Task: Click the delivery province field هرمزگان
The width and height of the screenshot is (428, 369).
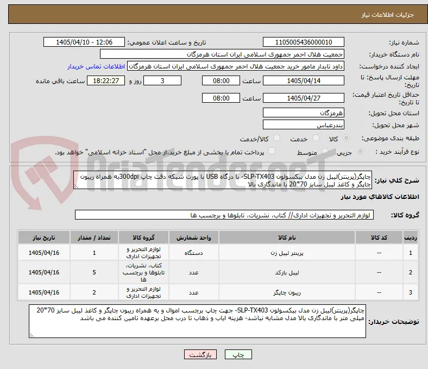Action: point(304,112)
